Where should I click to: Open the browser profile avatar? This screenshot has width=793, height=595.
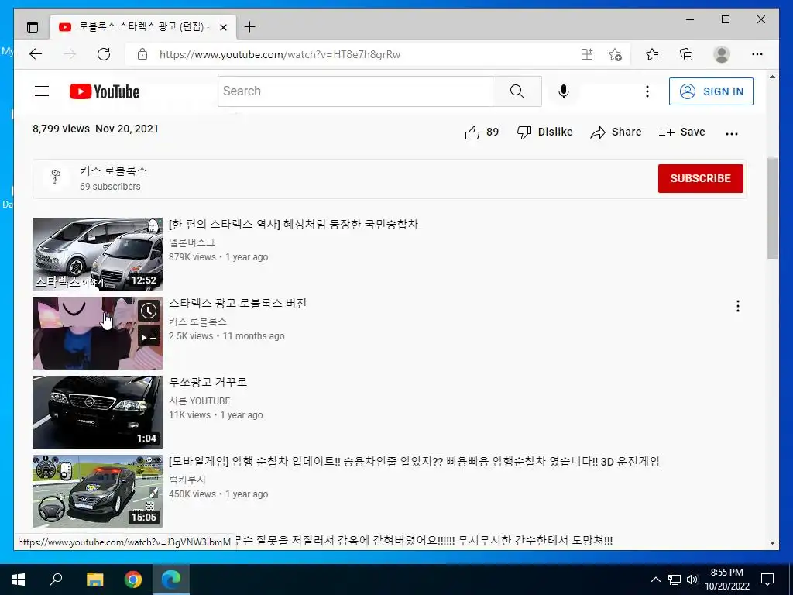click(722, 54)
